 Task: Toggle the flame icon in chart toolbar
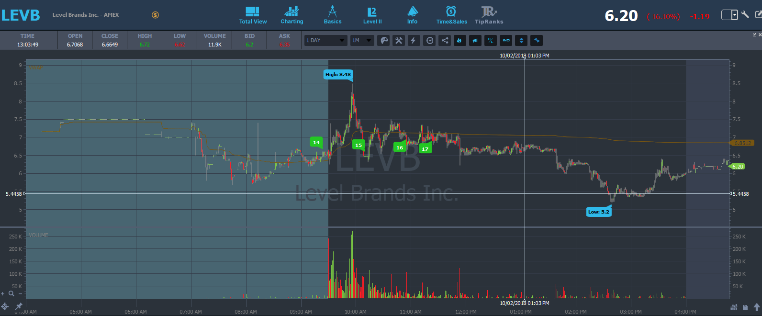pyautogui.click(x=459, y=40)
